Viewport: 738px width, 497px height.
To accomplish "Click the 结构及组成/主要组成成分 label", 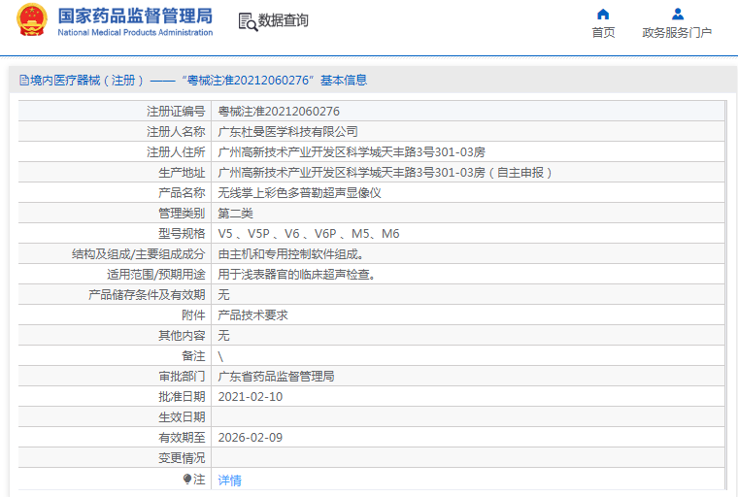I will coord(138,254).
